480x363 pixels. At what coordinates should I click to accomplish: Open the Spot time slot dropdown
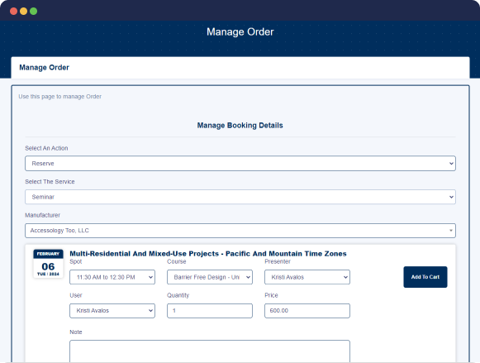[112, 277]
